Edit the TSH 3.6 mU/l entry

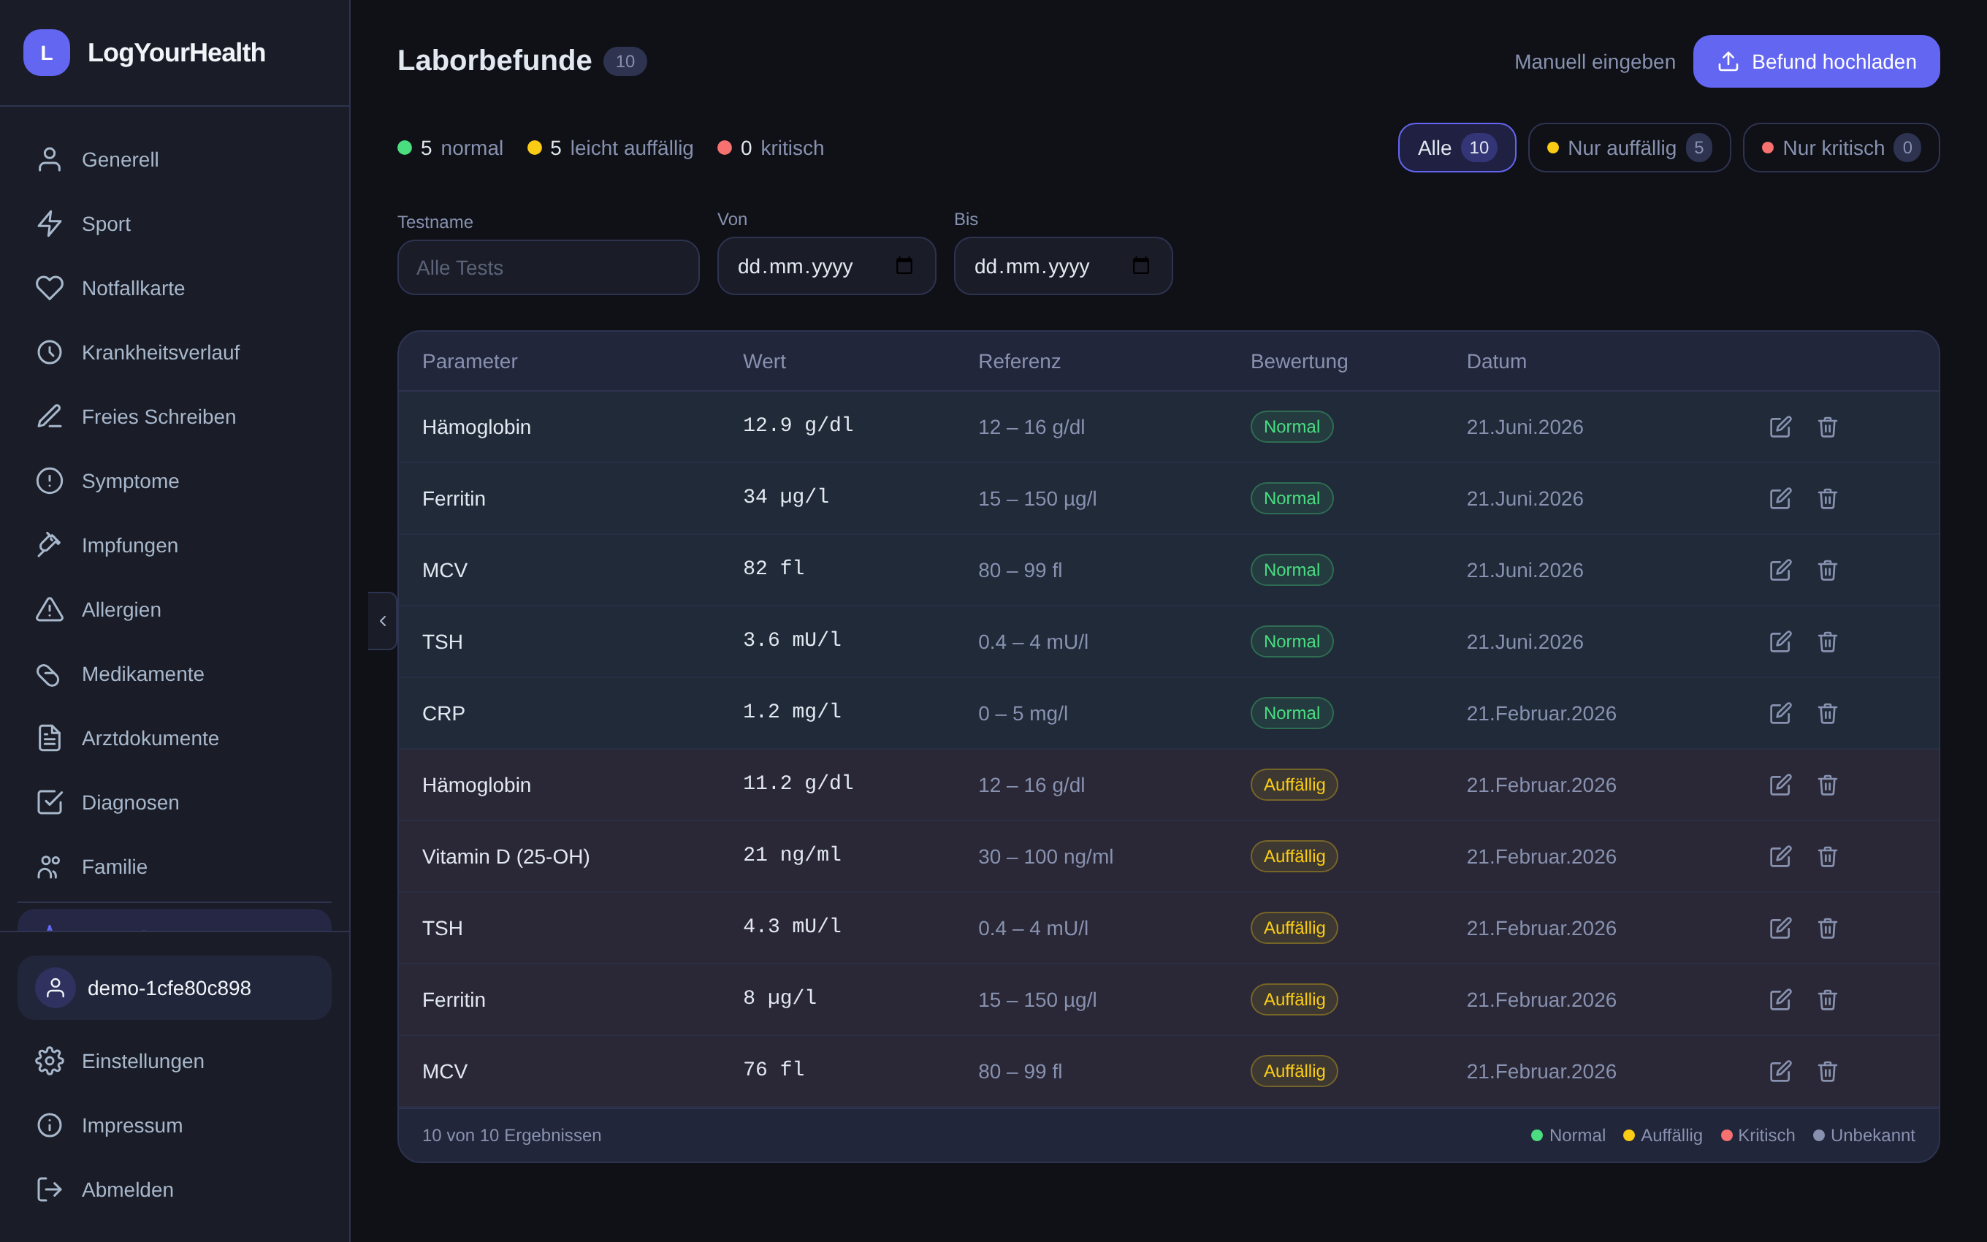pyautogui.click(x=1780, y=641)
